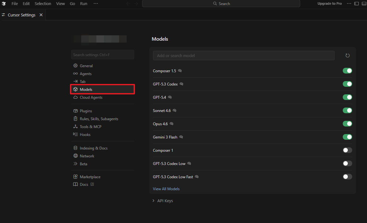This screenshot has height=223, width=367.
Task: Close the Cursor Settings tab
Action: [x=41, y=15]
